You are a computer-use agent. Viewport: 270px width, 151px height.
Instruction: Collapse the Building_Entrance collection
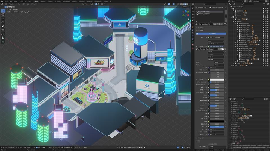(x=236, y=23)
